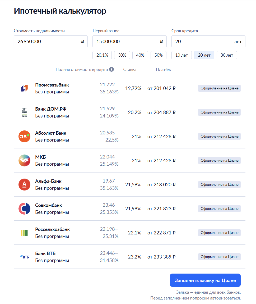Select the 30 лет loan term
Image resolution: width=256 pixels, height=304 pixels.
(x=227, y=55)
